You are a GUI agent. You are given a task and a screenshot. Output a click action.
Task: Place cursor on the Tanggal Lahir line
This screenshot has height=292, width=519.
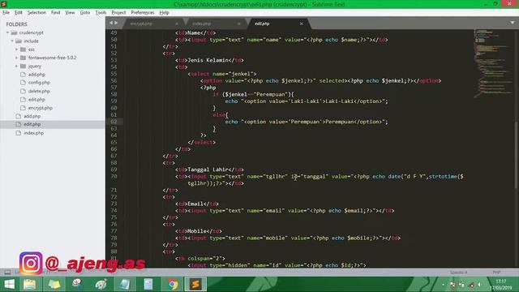[x=209, y=170]
